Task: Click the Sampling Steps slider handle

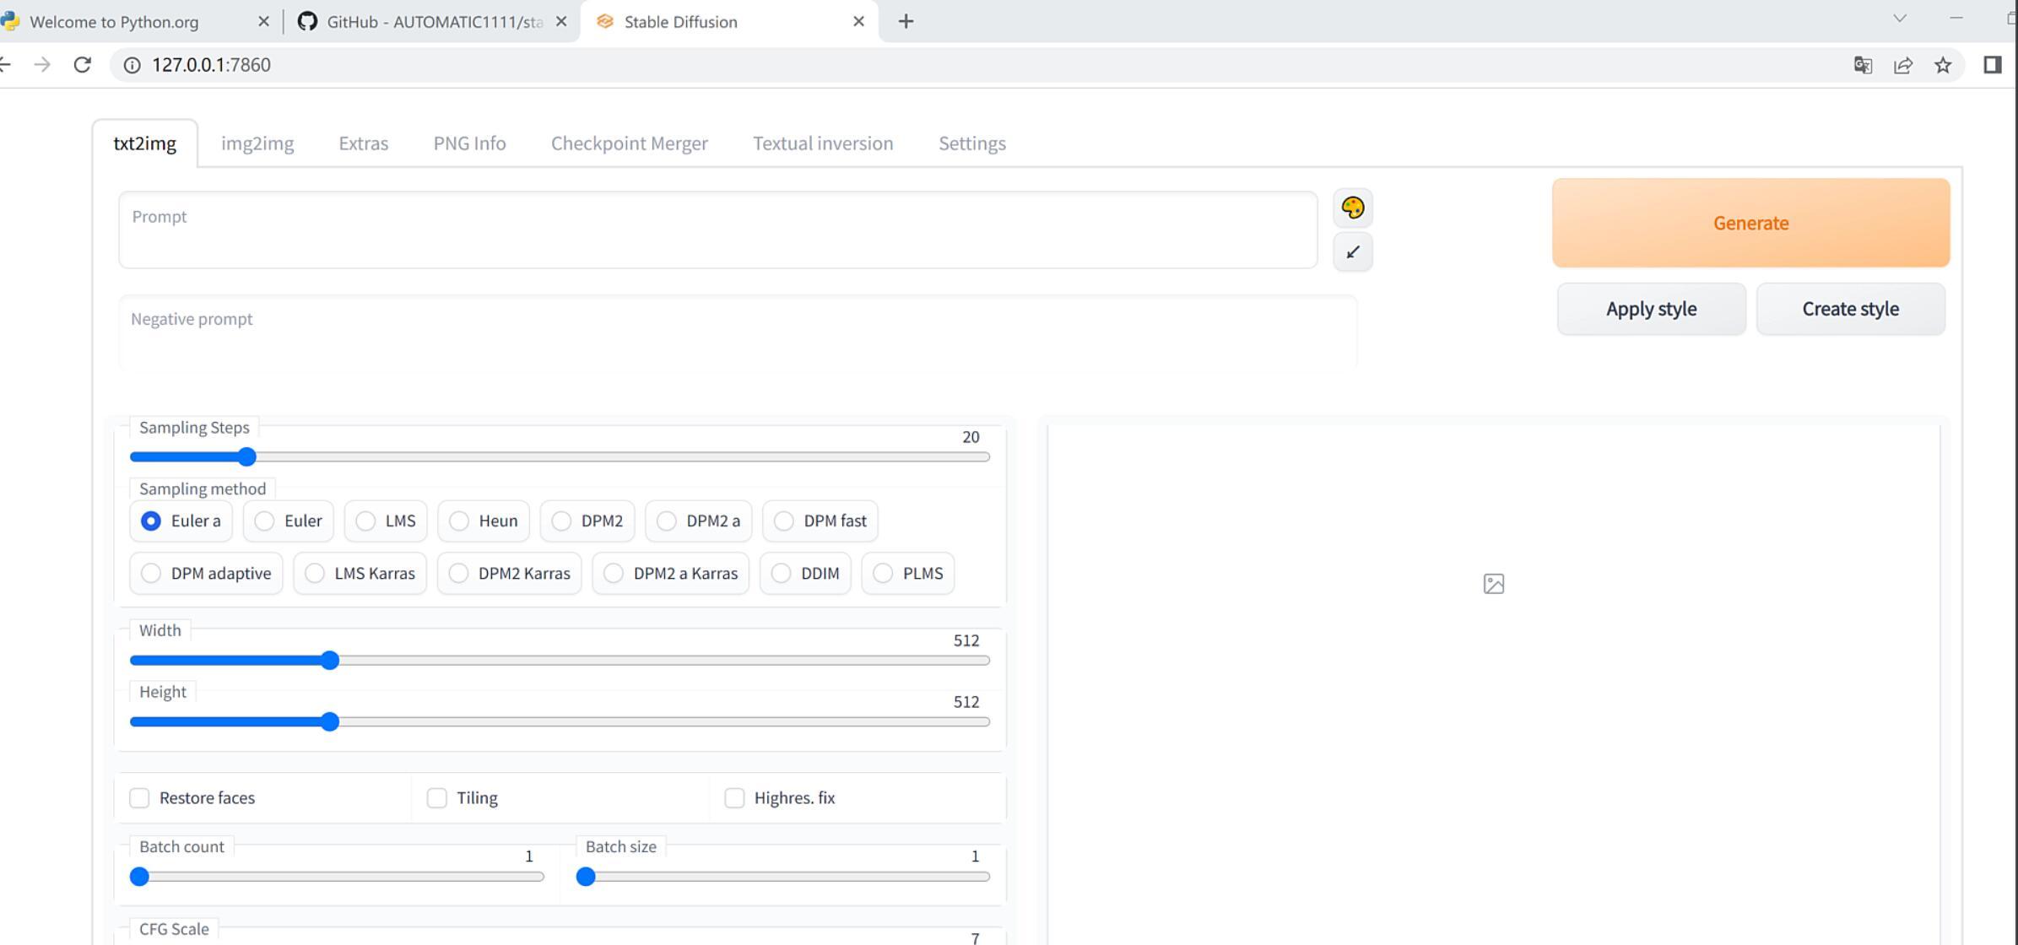Action: click(x=246, y=456)
